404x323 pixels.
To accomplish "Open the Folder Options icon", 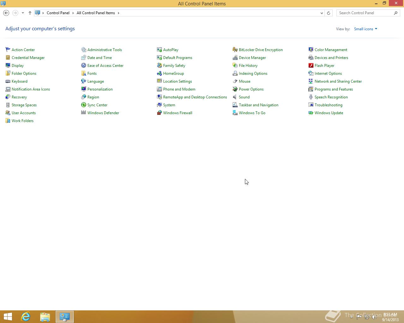I will click(8, 73).
